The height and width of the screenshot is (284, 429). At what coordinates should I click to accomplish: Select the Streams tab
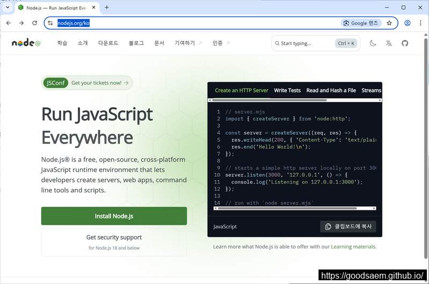(x=371, y=90)
